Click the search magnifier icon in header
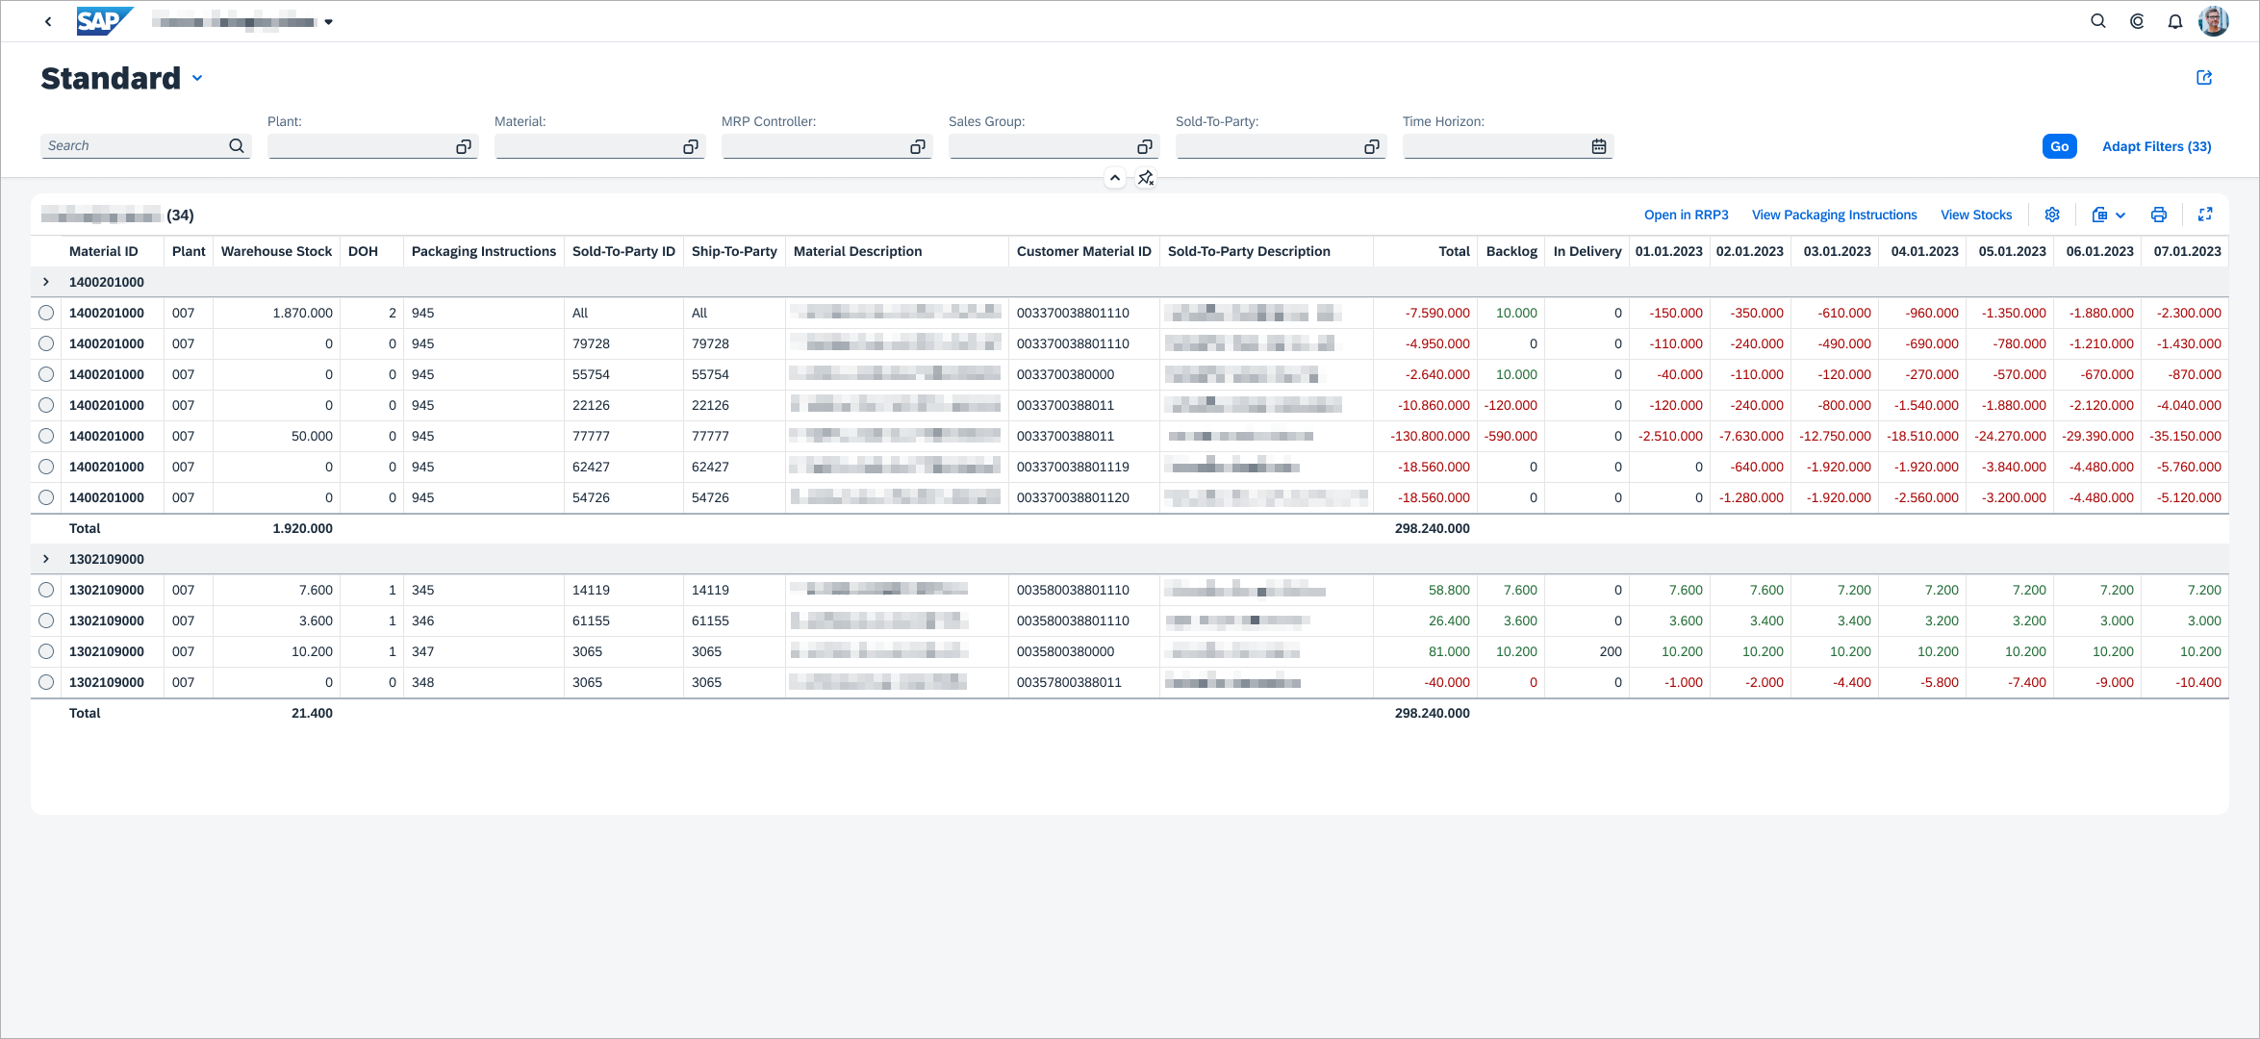This screenshot has height=1039, width=2260. point(2098,21)
